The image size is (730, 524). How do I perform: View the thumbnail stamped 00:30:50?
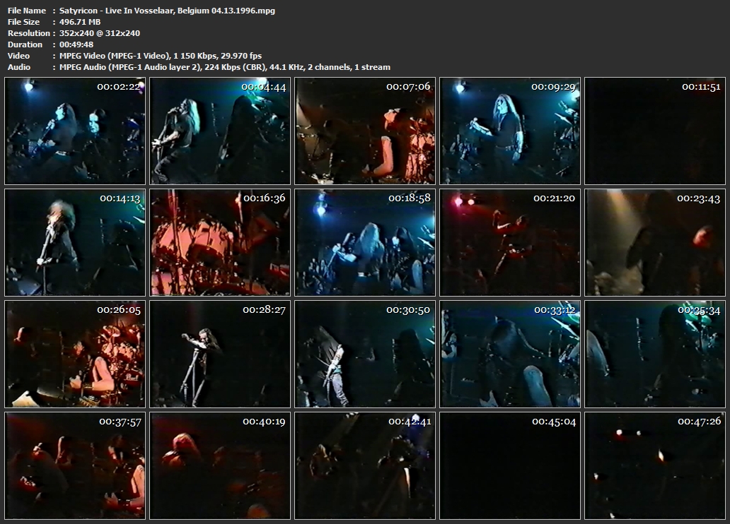(x=365, y=355)
